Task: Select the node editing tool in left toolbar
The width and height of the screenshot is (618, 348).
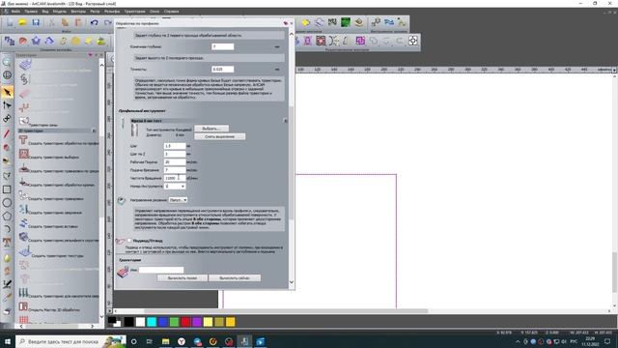Action: coord(7,105)
